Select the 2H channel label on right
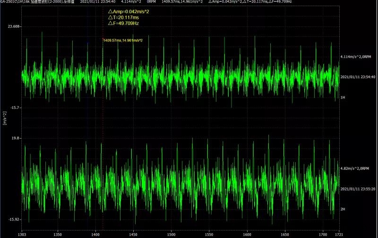Screen dimensions: 378x238 (343, 208)
